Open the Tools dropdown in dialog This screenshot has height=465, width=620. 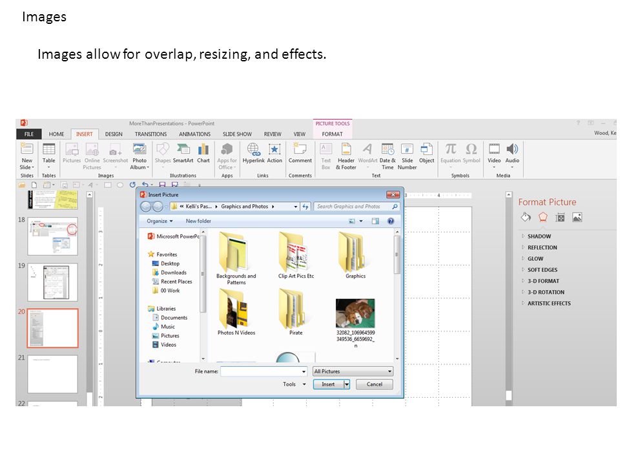pos(294,384)
